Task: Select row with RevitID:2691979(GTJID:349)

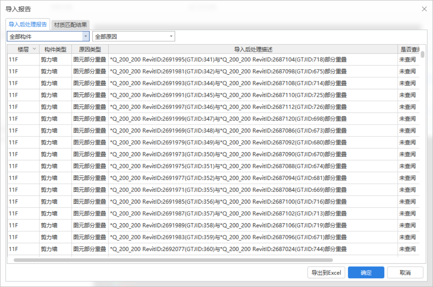Action: (x=213, y=142)
